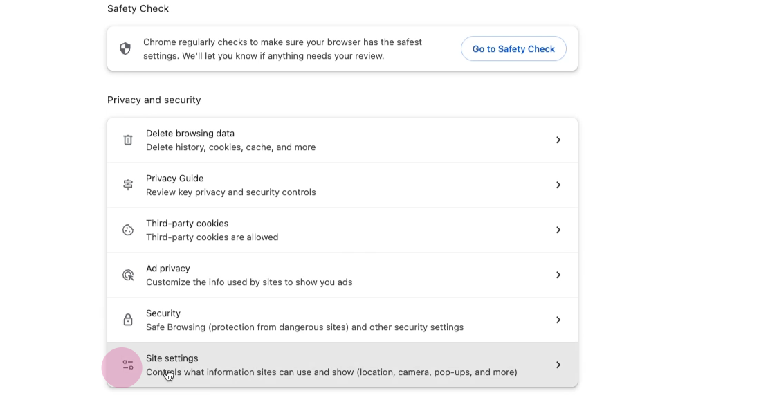Select the Privacy Guide title
Image resolution: width=768 pixels, height=400 pixels.
click(x=174, y=179)
